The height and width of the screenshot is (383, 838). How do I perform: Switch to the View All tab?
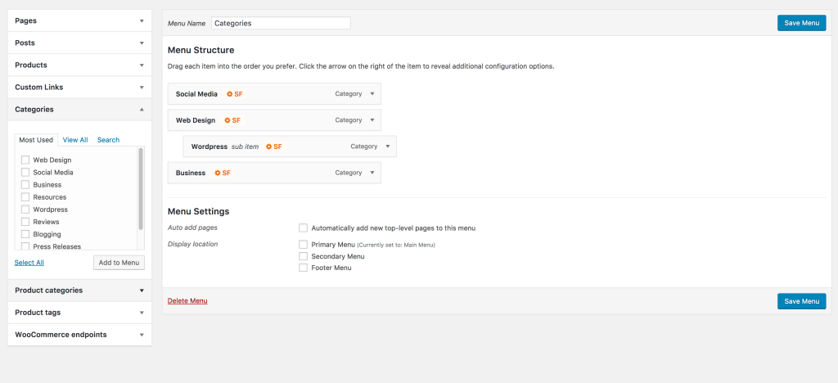point(75,140)
